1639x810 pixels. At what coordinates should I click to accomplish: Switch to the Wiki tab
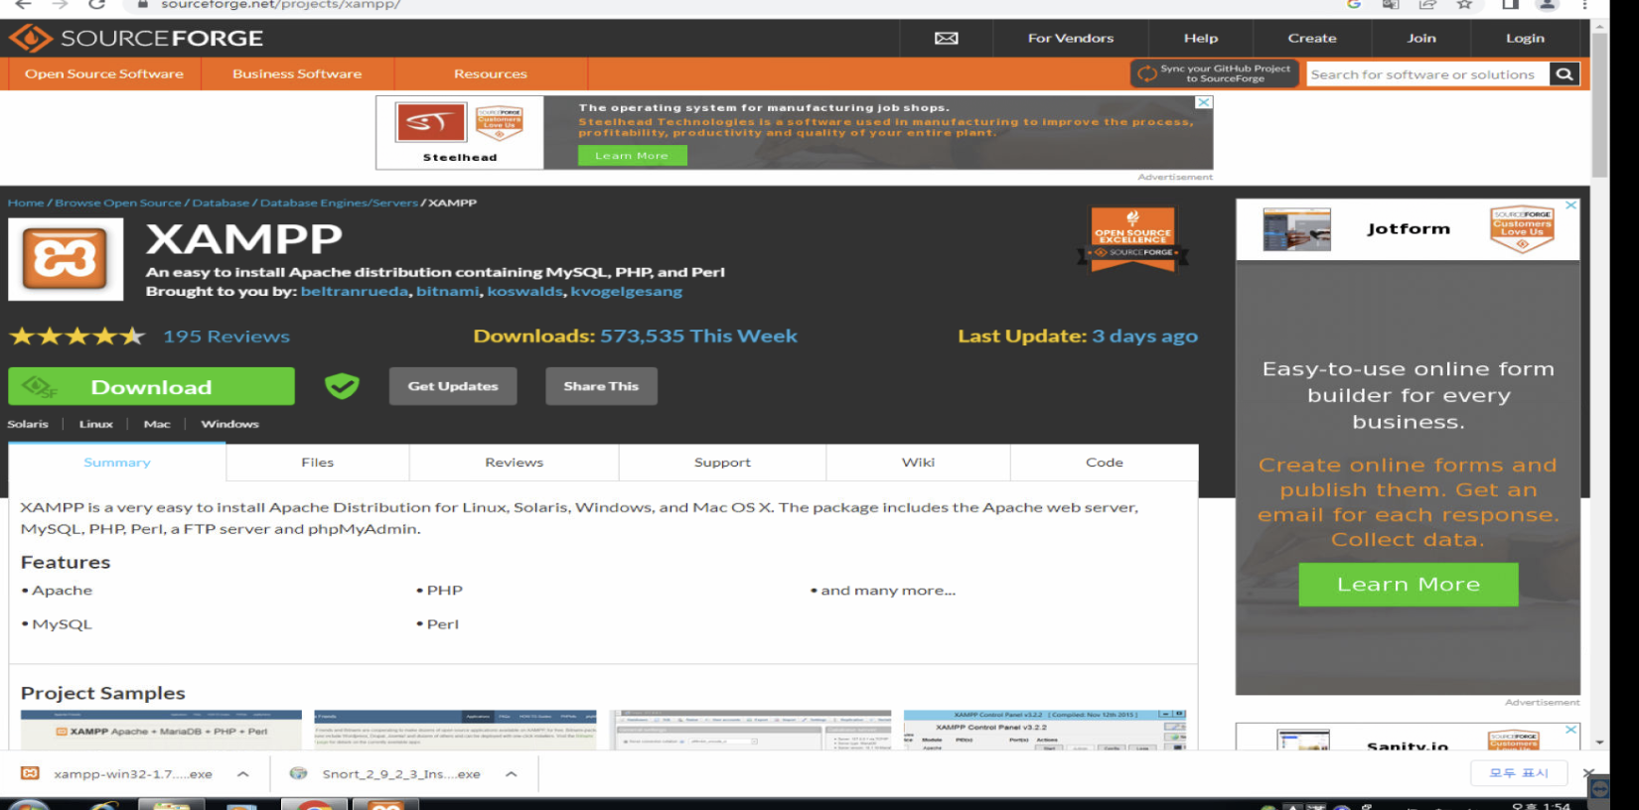click(918, 463)
